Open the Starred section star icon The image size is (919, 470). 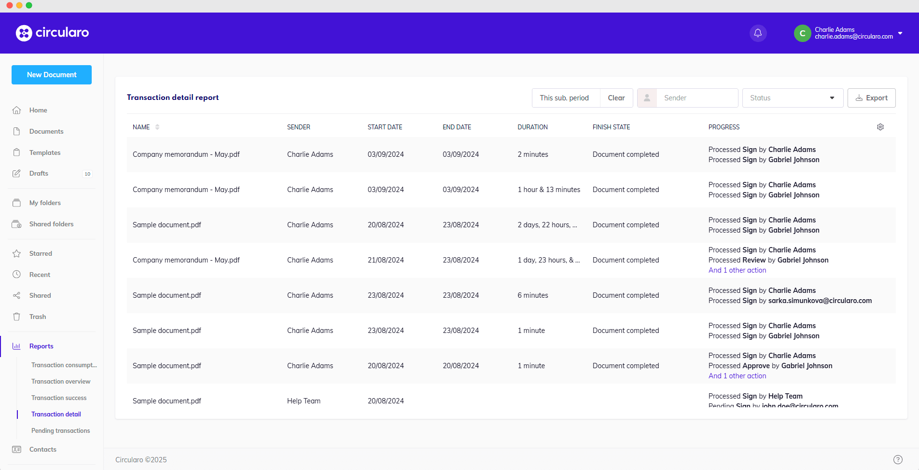tap(16, 253)
